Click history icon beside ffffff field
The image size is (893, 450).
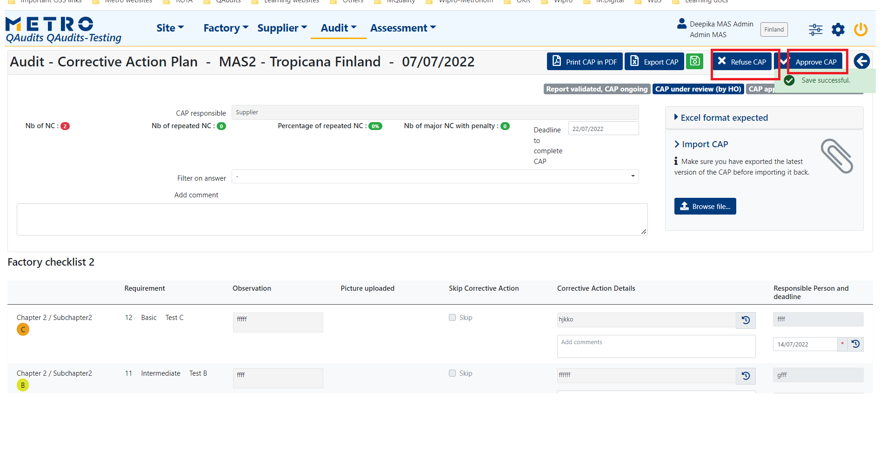coord(746,376)
